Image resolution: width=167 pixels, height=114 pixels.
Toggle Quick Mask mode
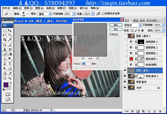8,94
